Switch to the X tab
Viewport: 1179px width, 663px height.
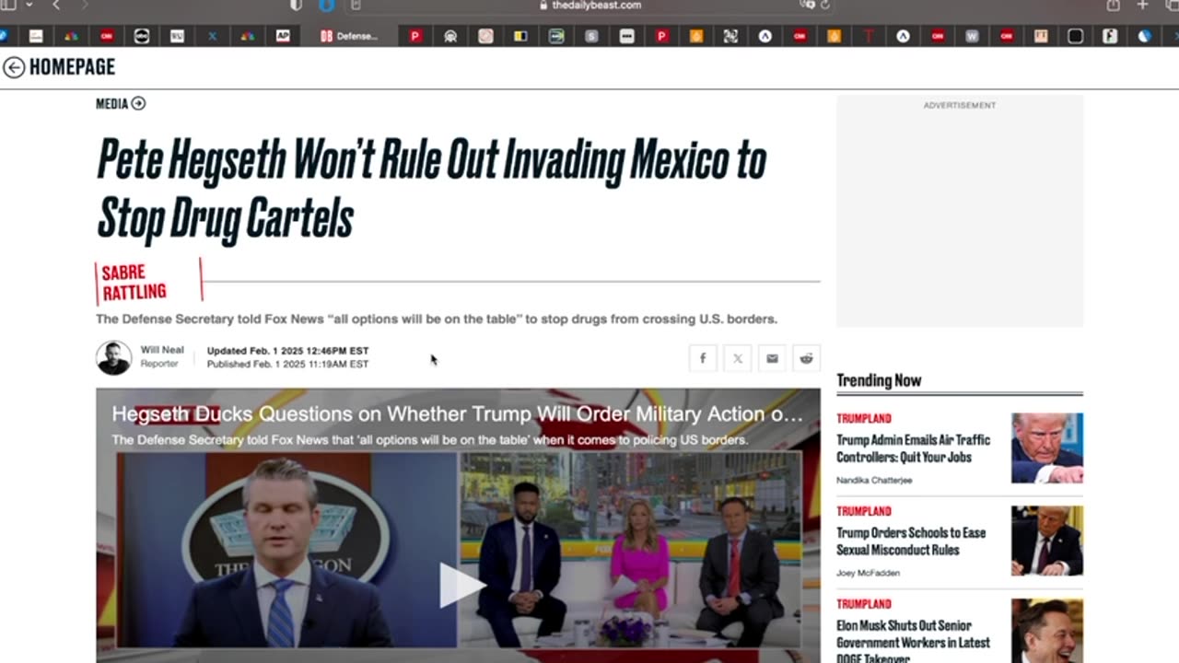point(212,37)
